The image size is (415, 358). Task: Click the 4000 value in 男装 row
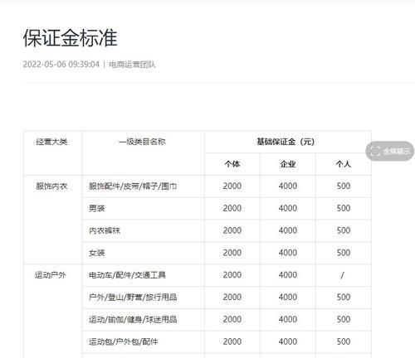pyautogui.click(x=288, y=208)
